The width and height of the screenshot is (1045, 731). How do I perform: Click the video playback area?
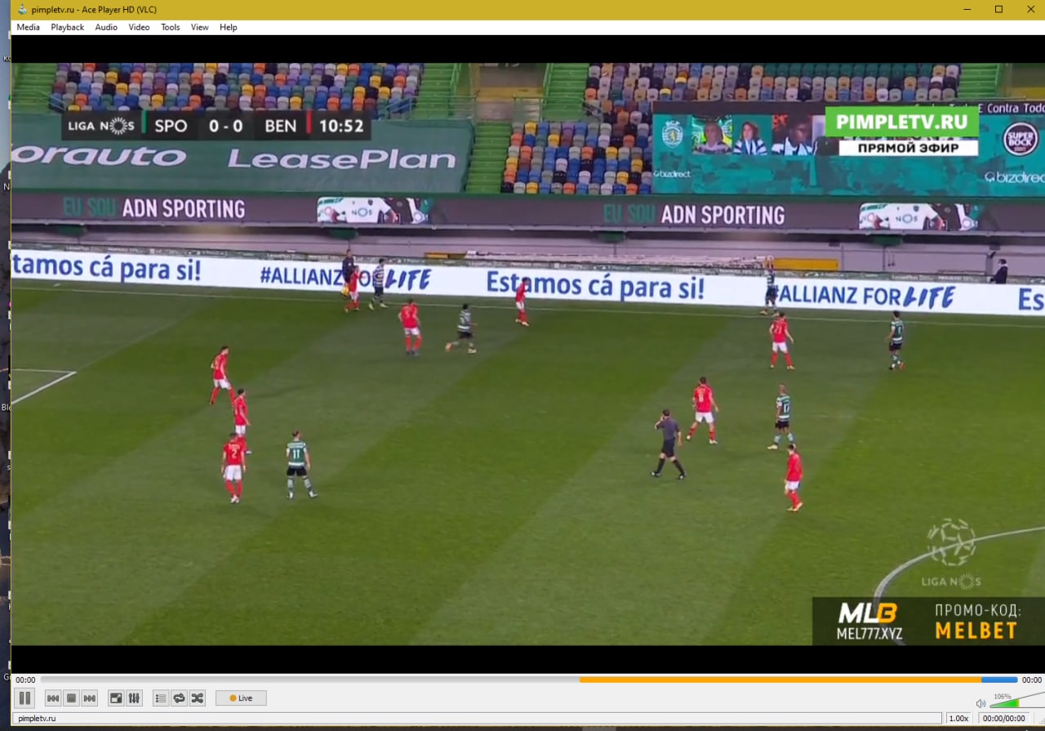point(527,354)
